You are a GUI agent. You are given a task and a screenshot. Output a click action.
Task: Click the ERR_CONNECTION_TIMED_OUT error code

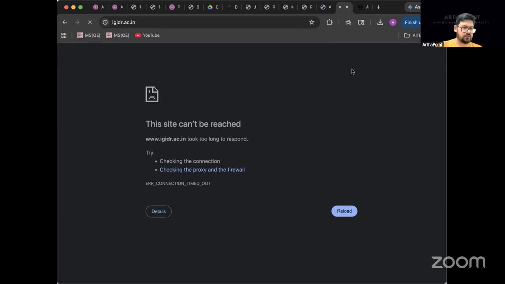pos(178,183)
